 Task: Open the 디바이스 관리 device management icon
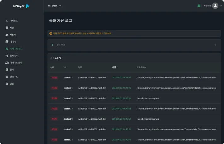coord(7,63)
